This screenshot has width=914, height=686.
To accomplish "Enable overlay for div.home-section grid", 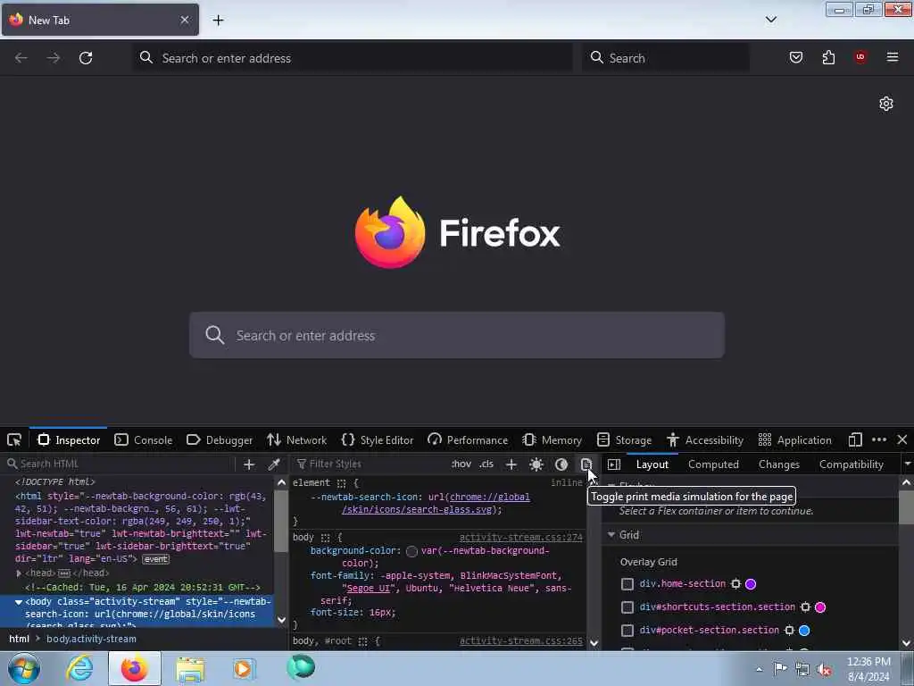I will 627,584.
